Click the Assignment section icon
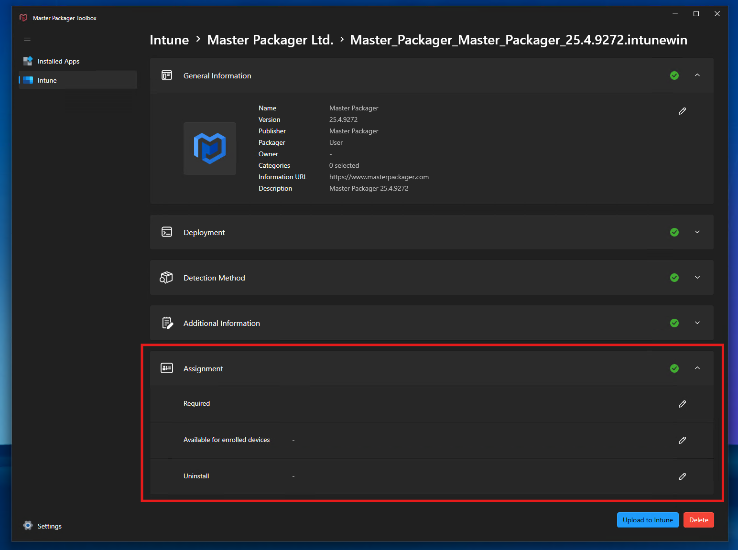Image resolution: width=738 pixels, height=550 pixels. tap(167, 368)
